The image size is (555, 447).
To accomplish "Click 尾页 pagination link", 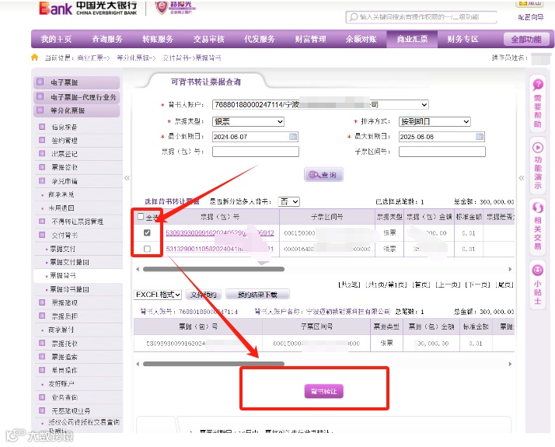I will [504, 285].
